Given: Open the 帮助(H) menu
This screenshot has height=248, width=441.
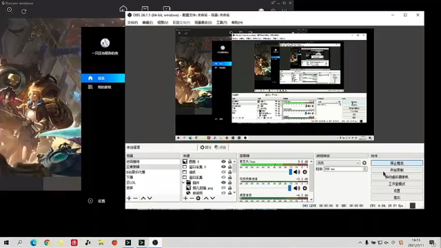Looking at the screenshot, I should click(x=237, y=23).
